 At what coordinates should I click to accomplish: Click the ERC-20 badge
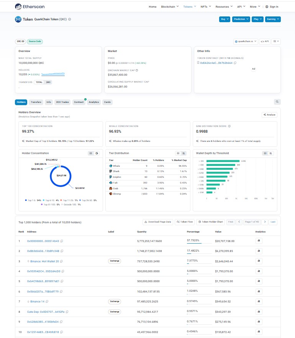21,41
